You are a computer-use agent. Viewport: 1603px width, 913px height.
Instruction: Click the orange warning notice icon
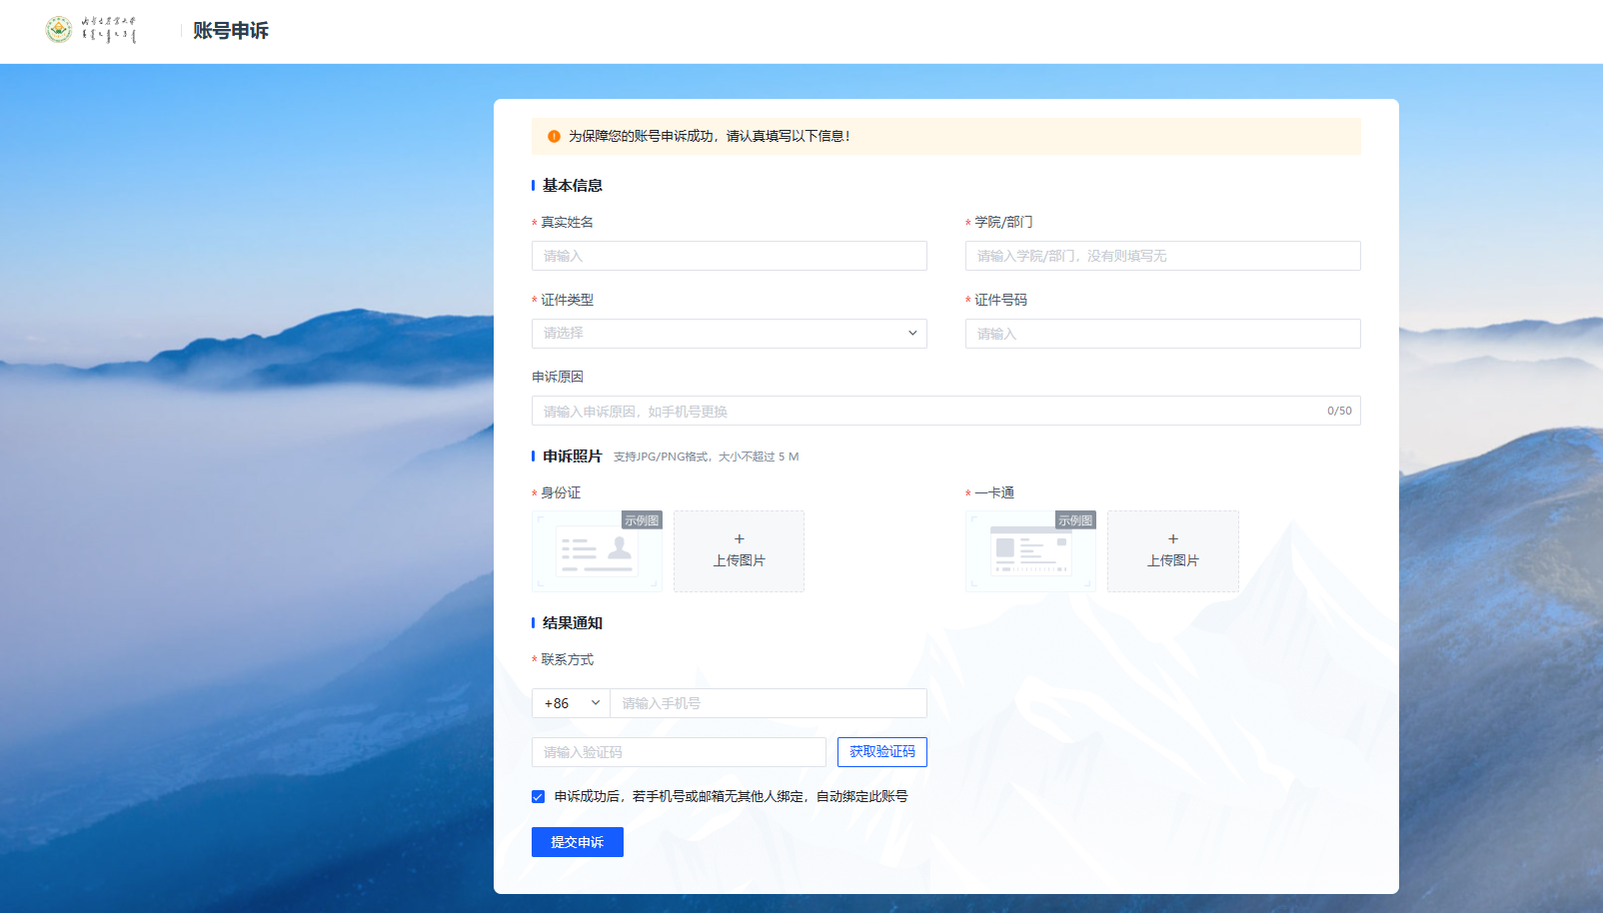[x=554, y=136]
